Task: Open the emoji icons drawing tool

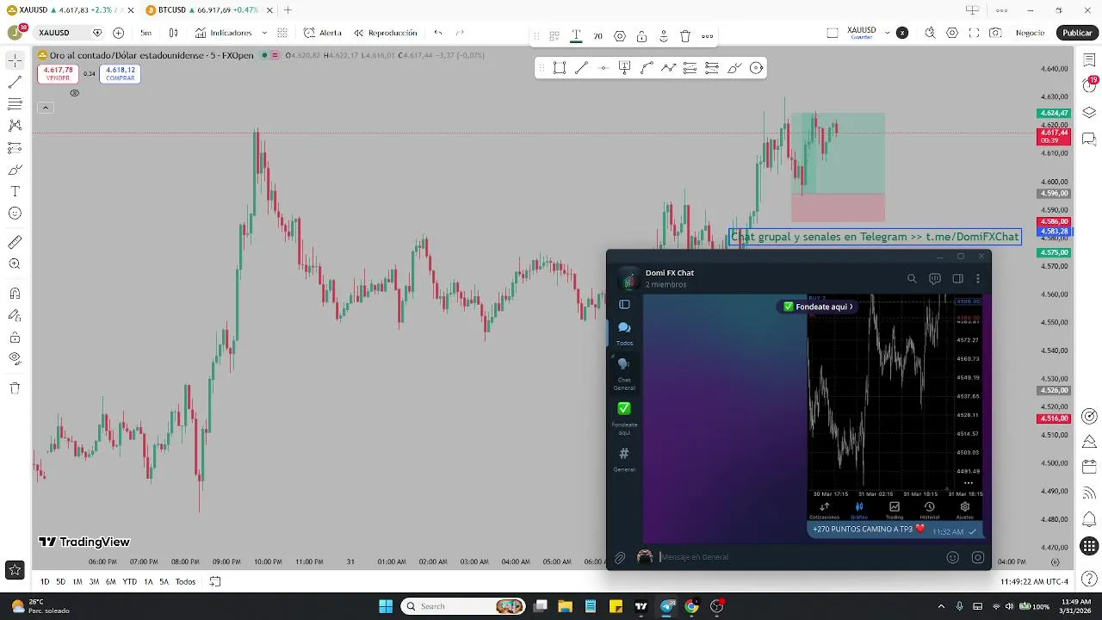Action: pyautogui.click(x=15, y=214)
